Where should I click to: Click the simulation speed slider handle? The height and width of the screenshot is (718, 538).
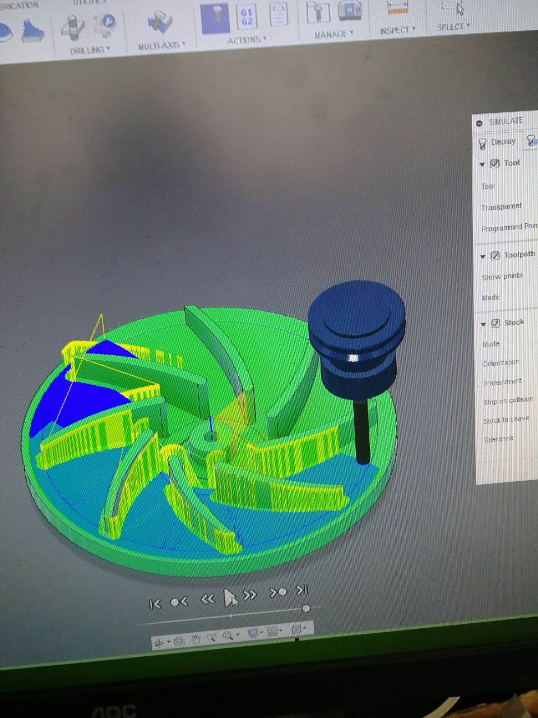coord(306,609)
